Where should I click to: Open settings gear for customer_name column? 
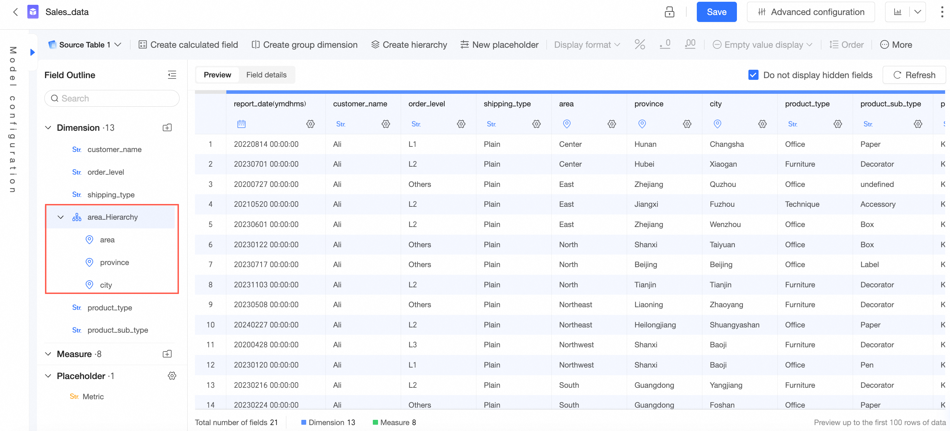tap(385, 124)
